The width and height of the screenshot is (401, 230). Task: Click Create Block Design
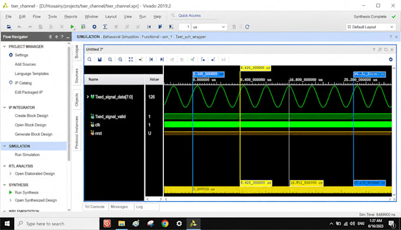click(x=31, y=116)
